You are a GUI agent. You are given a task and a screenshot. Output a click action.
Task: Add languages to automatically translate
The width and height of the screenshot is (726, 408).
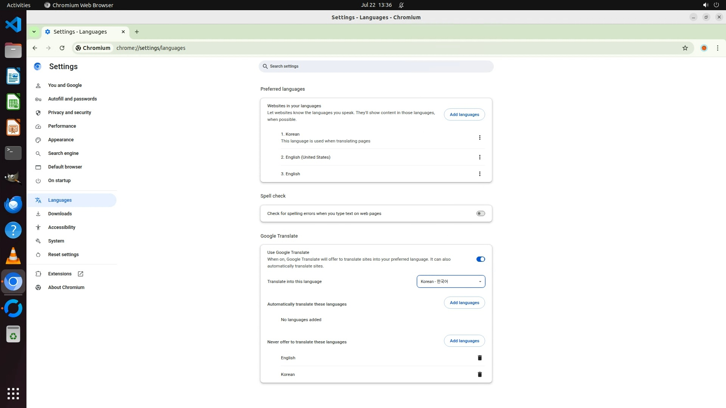point(464,303)
